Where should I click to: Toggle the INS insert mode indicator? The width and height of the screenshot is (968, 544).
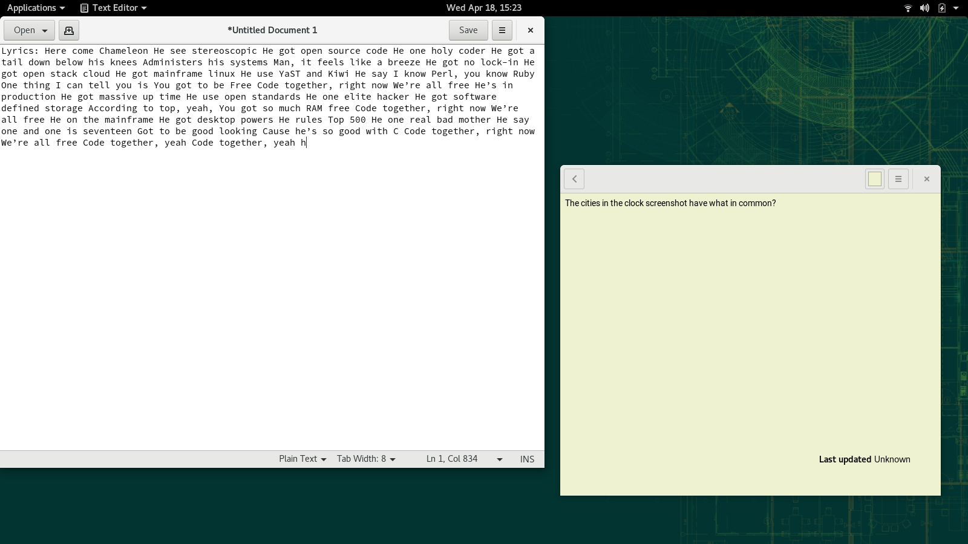point(527,459)
